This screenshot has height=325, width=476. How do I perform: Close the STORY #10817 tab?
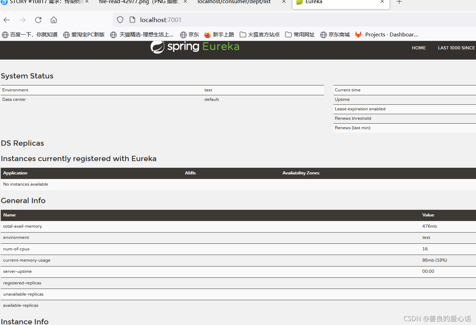click(x=87, y=2)
